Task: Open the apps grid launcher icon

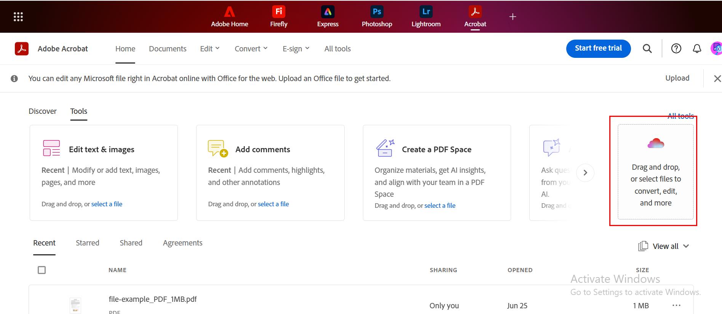Action: (18, 17)
